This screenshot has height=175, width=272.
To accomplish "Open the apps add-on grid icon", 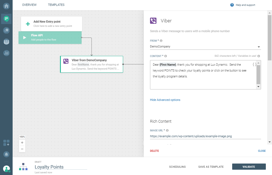I will click(6, 143).
